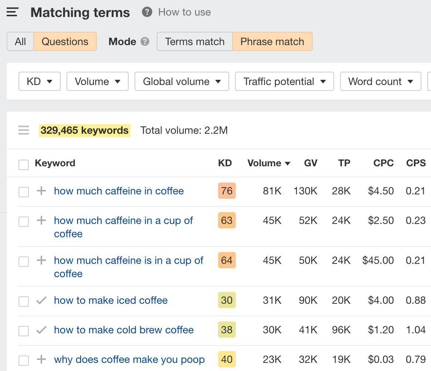Open the Traffic potential filter
This screenshot has height=371, width=431.
point(284,81)
